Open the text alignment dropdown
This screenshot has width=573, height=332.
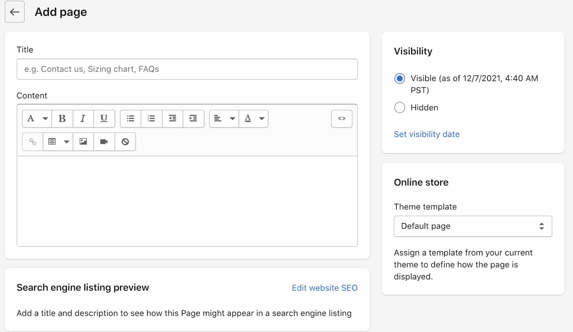tap(224, 118)
